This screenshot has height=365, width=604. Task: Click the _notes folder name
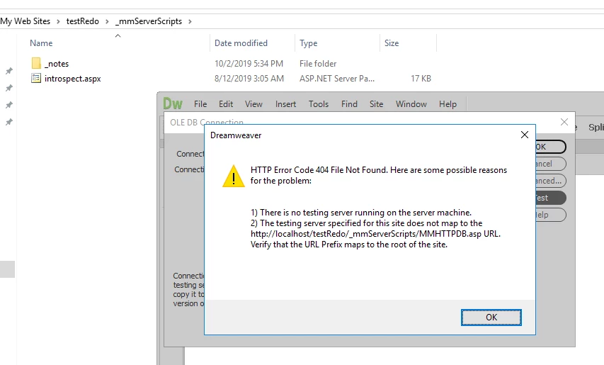[x=57, y=64]
